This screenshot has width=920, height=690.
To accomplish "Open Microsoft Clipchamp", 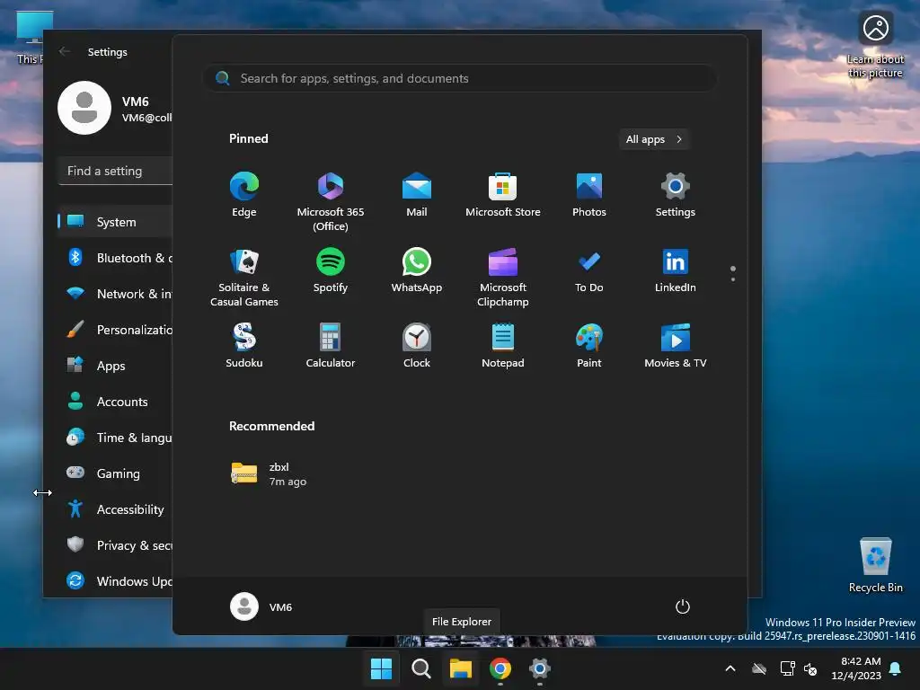I will tap(503, 277).
